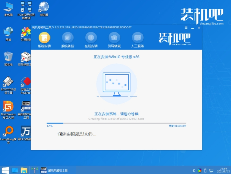Select the 回收站 recycle bin icon
231x175 pixels.
(8, 59)
